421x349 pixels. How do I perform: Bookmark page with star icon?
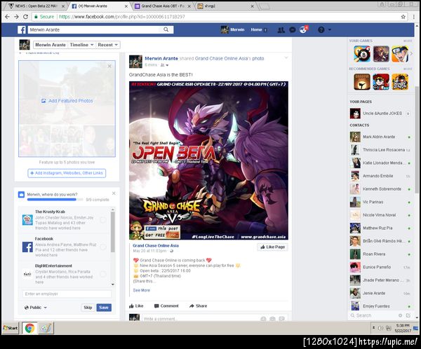tap(403, 17)
